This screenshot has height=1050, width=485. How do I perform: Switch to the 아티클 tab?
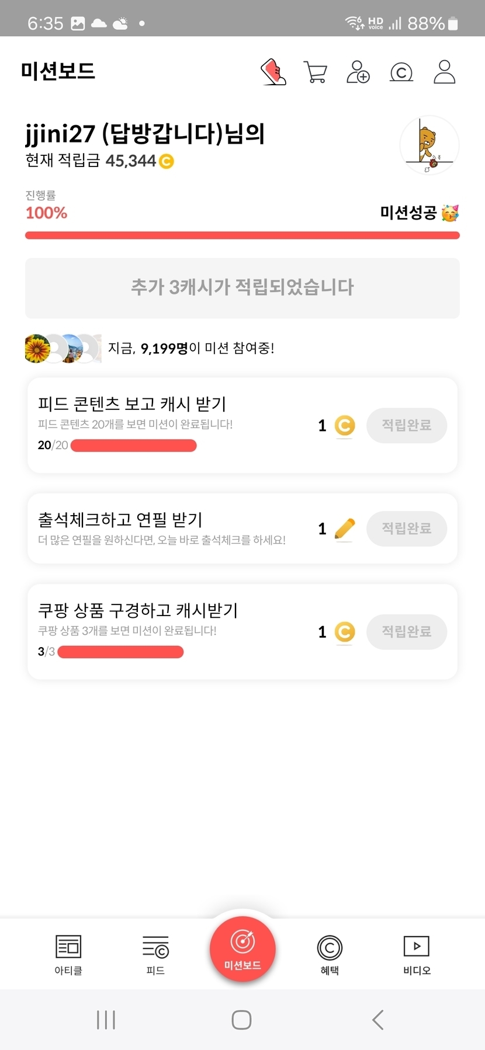pos(68,954)
